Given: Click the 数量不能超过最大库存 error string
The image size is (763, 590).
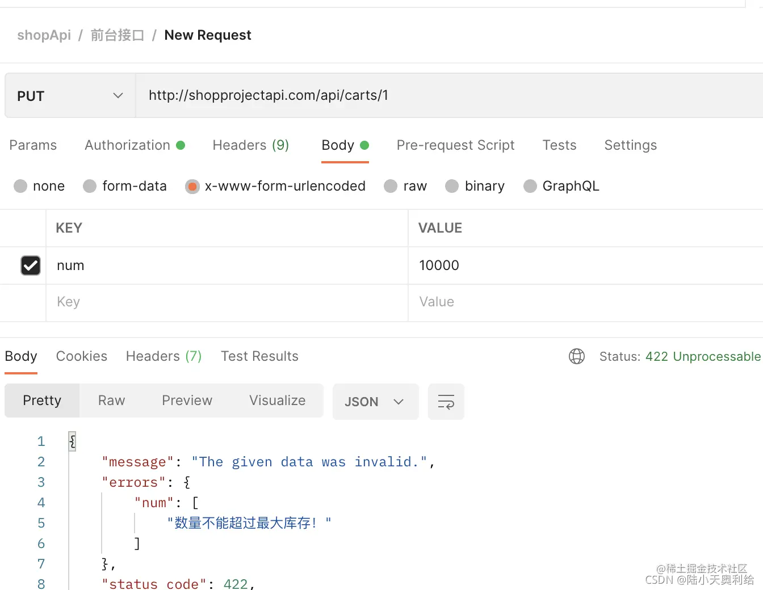Looking at the screenshot, I should [249, 523].
